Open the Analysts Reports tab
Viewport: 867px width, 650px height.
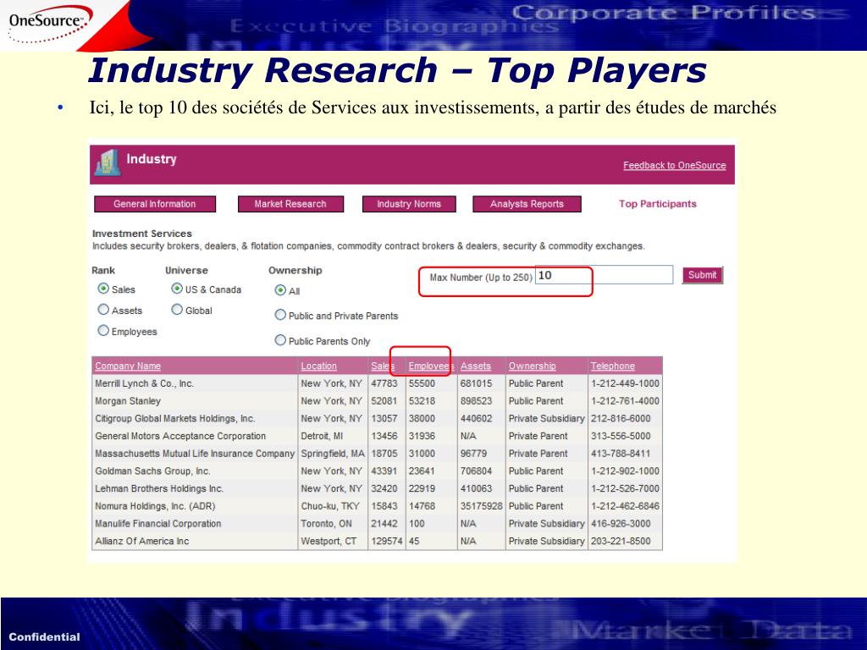[x=527, y=204]
